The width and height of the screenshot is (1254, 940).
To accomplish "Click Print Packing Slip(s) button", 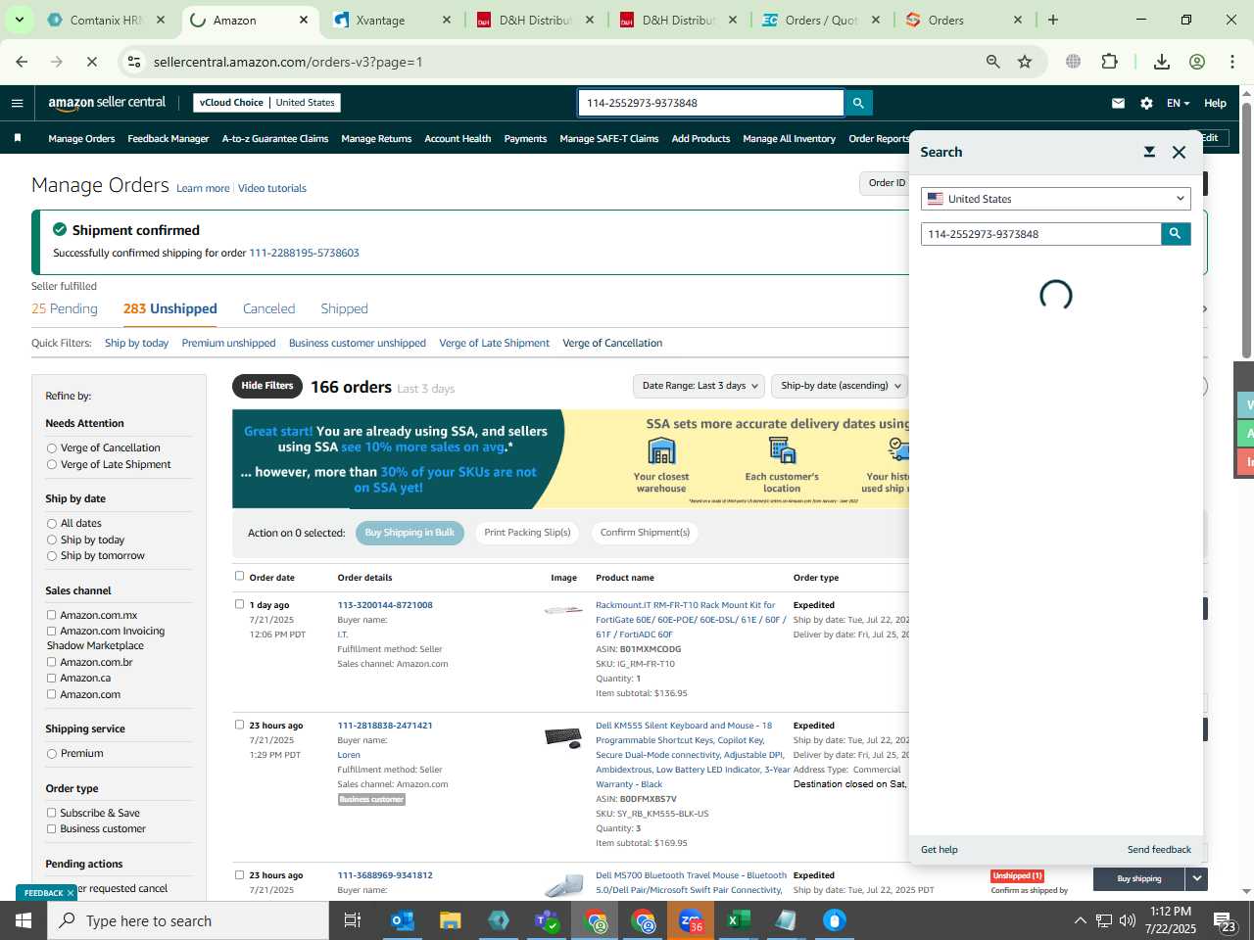I will point(527,533).
